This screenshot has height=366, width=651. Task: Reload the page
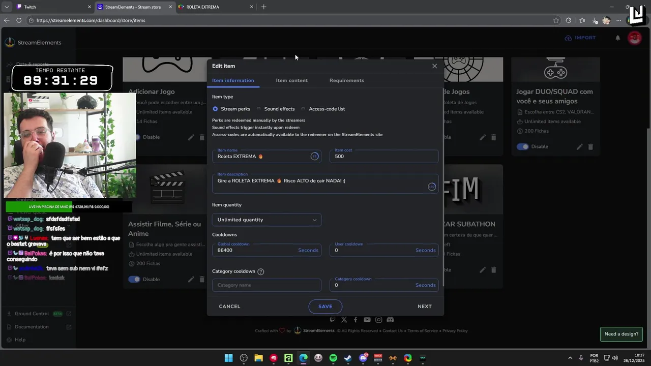click(19, 20)
